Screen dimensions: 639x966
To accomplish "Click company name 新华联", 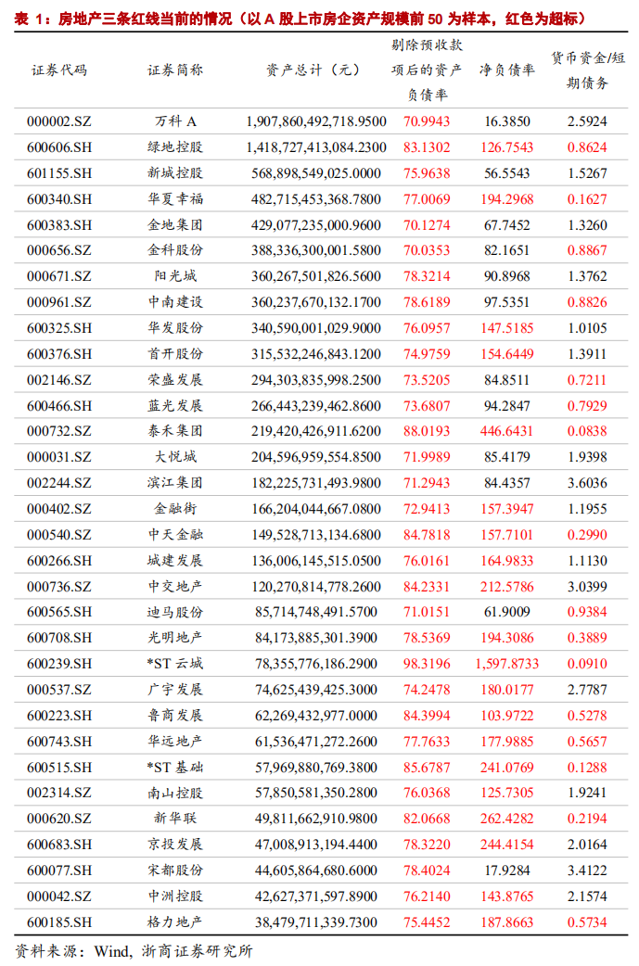I will [175, 819].
